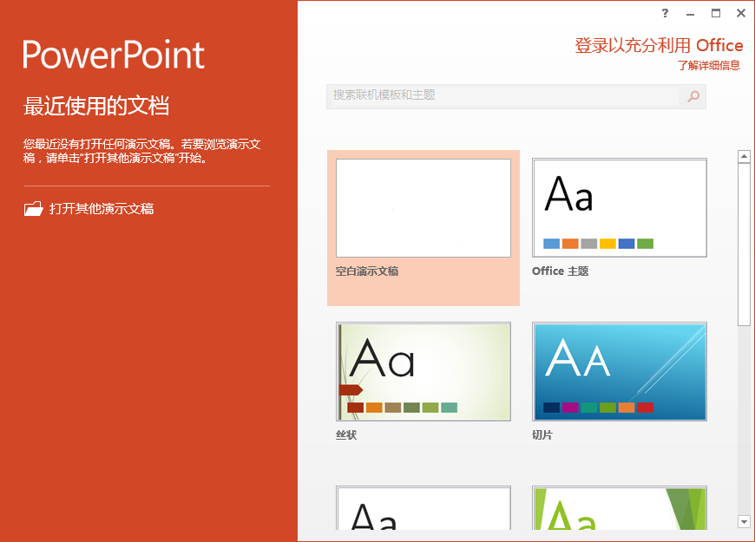
Task: Click the Office 主题 label text
Action: 560,271
